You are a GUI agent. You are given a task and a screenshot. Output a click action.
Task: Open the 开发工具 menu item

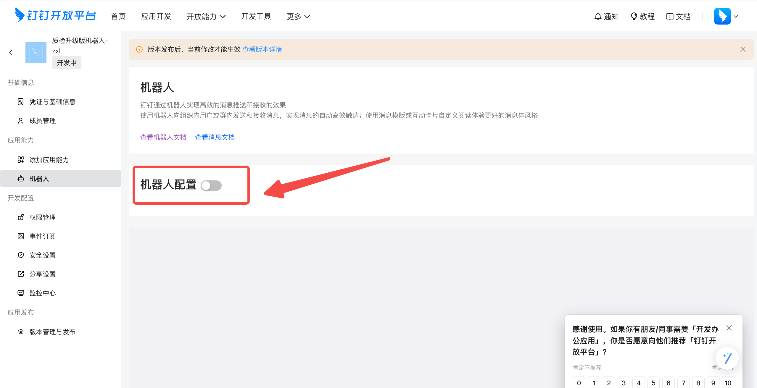point(256,16)
